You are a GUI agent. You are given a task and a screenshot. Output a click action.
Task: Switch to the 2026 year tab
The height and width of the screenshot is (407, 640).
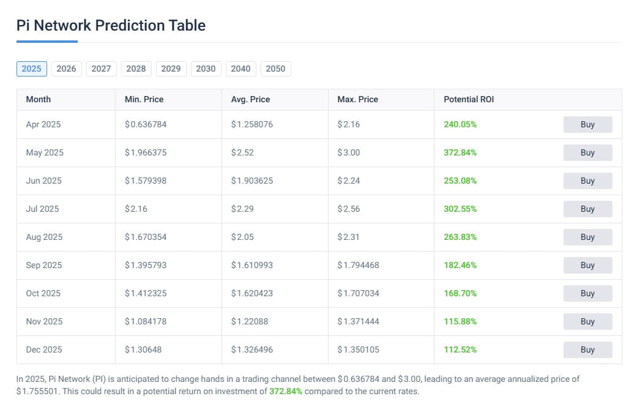(x=66, y=69)
